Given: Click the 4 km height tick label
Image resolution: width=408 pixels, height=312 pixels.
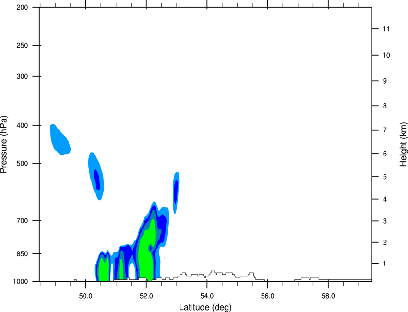Looking at the screenshot, I should [x=385, y=199].
